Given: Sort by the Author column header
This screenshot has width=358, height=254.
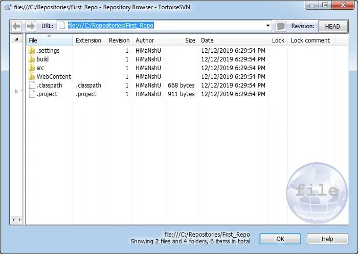Looking at the screenshot, I should pos(148,40).
